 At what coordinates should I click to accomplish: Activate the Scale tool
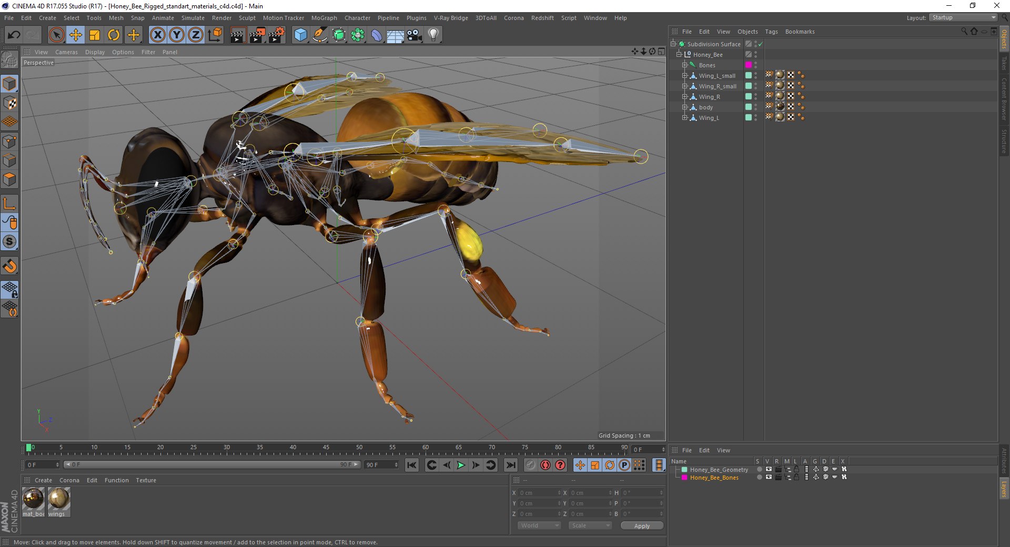coord(95,35)
